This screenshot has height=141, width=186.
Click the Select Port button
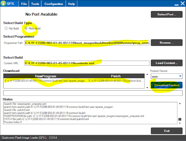coord(167,14)
